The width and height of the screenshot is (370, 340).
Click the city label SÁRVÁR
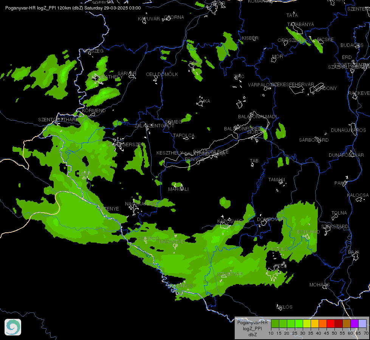coord(127,73)
